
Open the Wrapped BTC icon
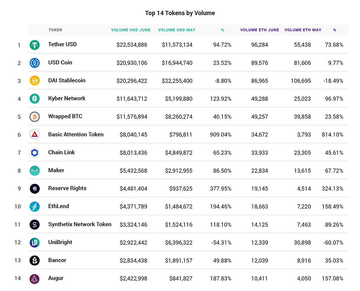(34, 117)
